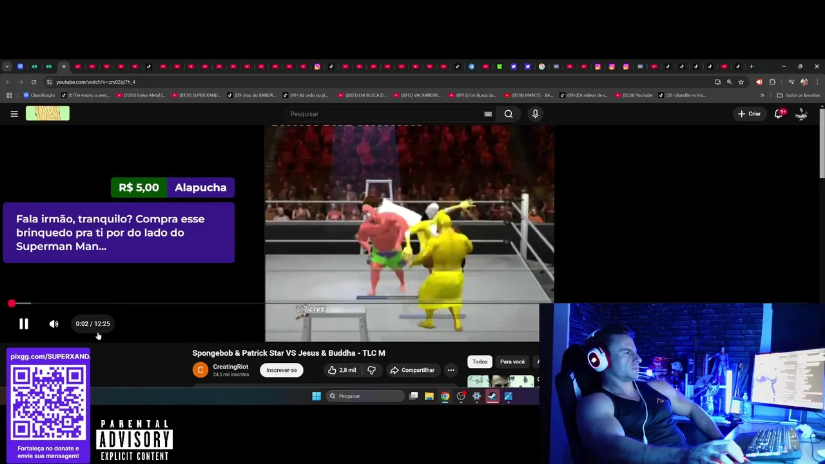Screen dimensions: 825x464
Task: Select the Para você filter chip
Action: 512,362
